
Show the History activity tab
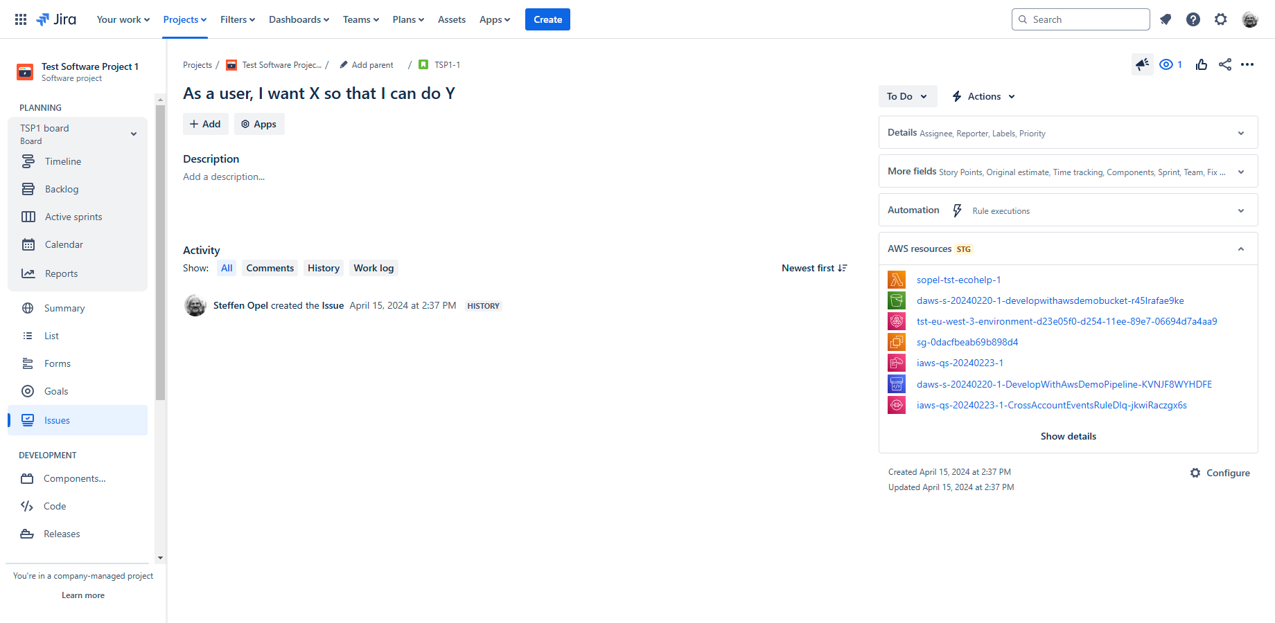[x=324, y=268]
